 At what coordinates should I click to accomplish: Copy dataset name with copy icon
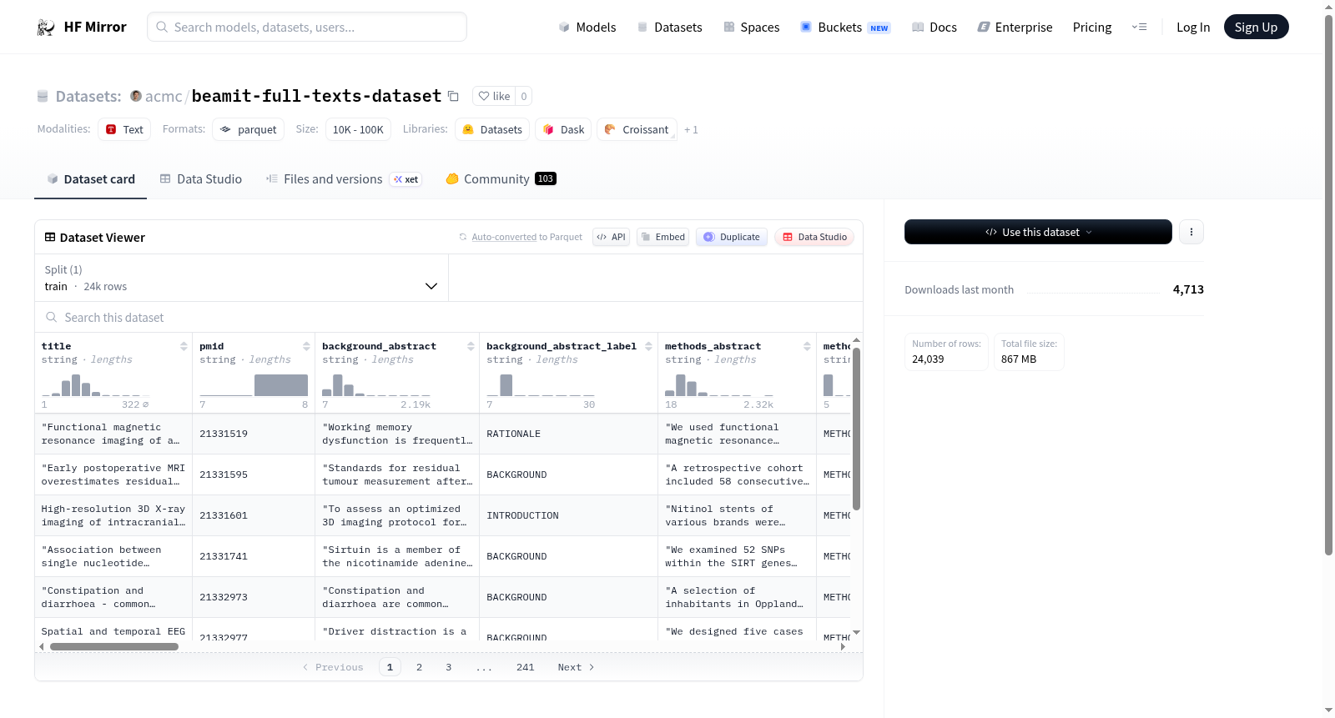(453, 96)
